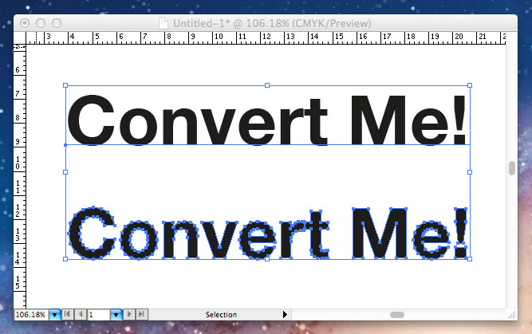The width and height of the screenshot is (532, 334).
Task: Open the artboard navigation dropdown
Action: pos(116,315)
